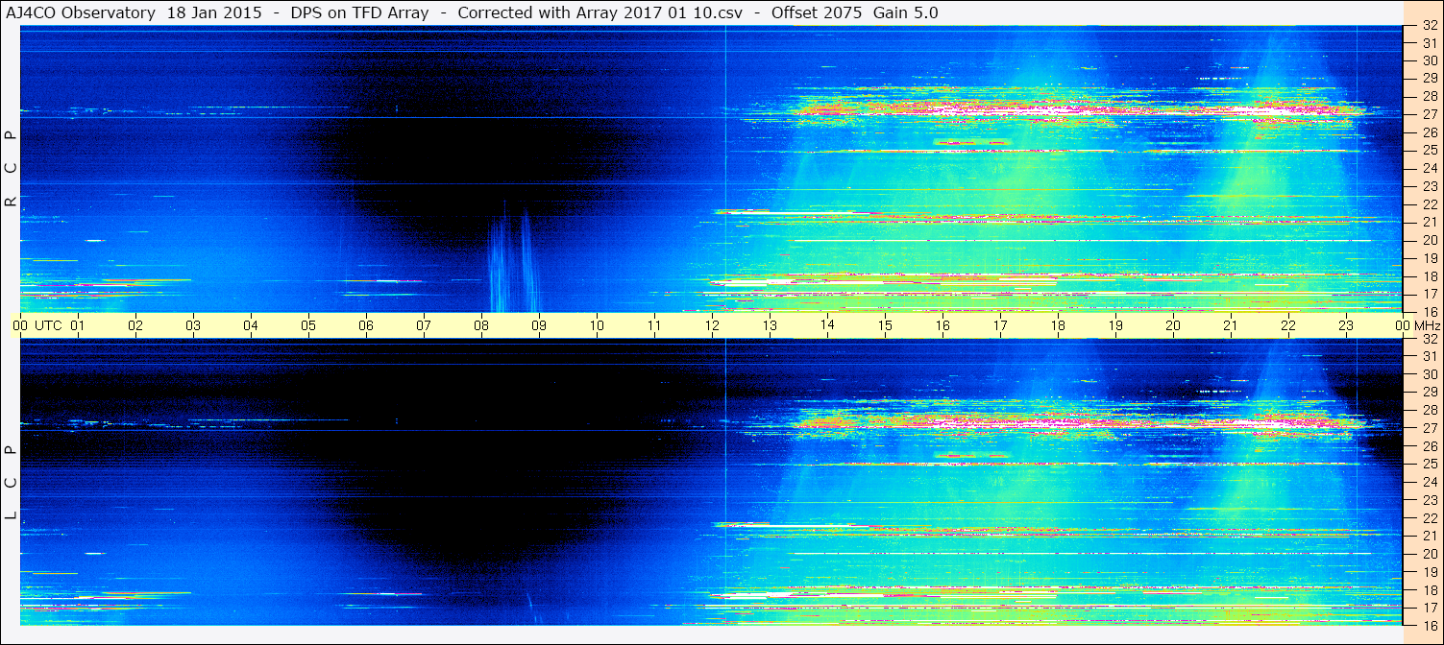Screen dimensions: 1444x645
Task: Click the 24 MHz label on RCP scale
Action: coord(1429,168)
